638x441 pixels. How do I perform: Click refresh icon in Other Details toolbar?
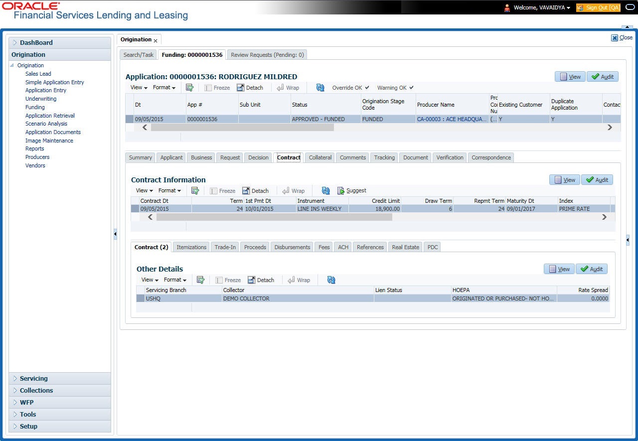331,280
